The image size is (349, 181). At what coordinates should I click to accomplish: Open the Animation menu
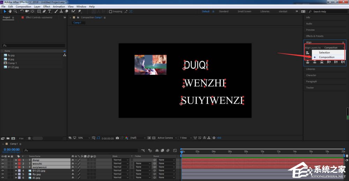59,7
